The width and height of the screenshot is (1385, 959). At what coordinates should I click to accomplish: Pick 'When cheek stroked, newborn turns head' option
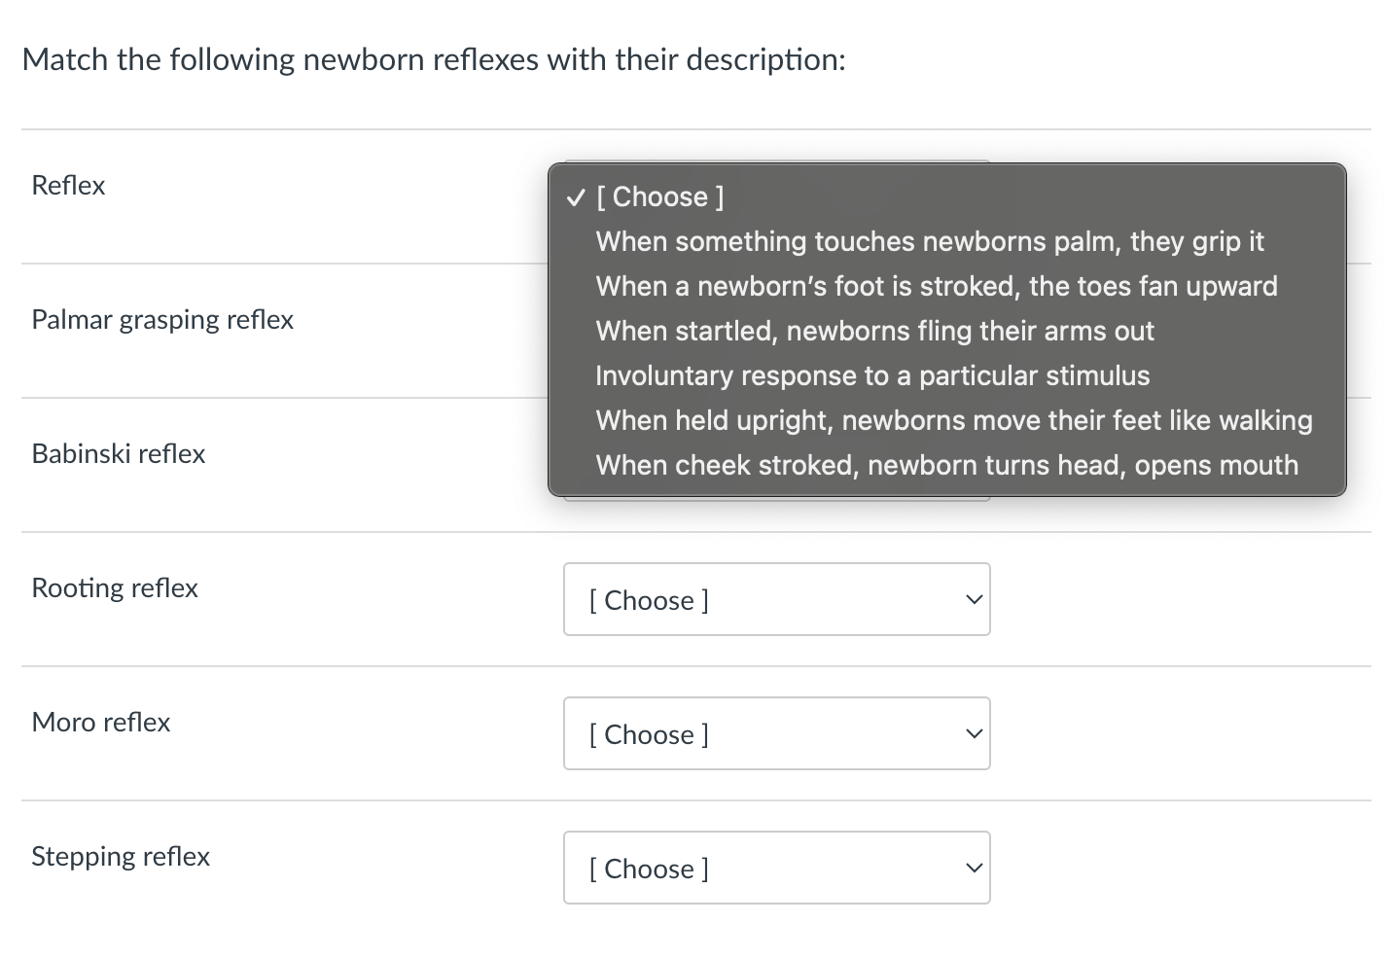pyautogui.click(x=946, y=465)
